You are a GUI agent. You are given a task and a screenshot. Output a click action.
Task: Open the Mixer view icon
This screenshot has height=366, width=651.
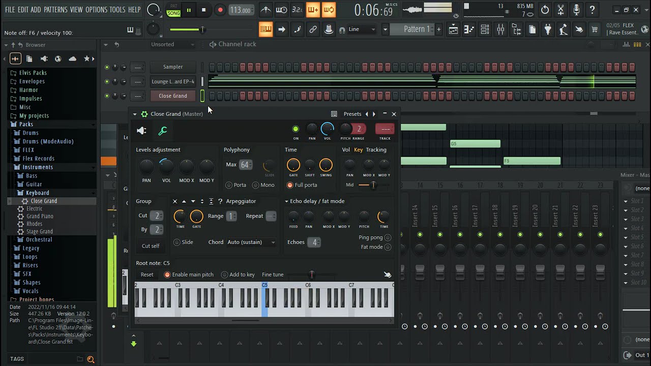(500, 29)
